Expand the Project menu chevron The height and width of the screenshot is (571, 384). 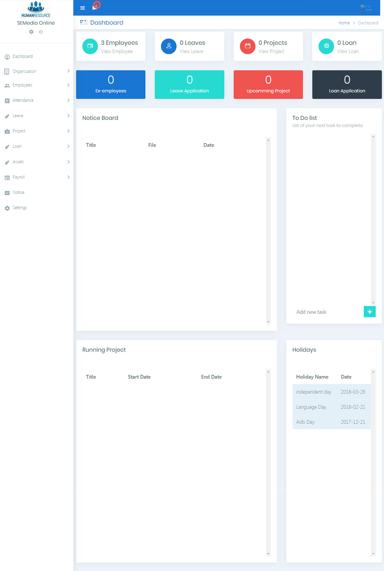(68, 131)
